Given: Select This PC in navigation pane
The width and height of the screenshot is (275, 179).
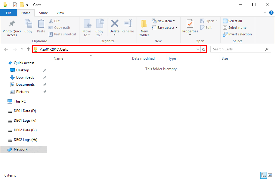Looking at the screenshot, I should pos(20,101).
